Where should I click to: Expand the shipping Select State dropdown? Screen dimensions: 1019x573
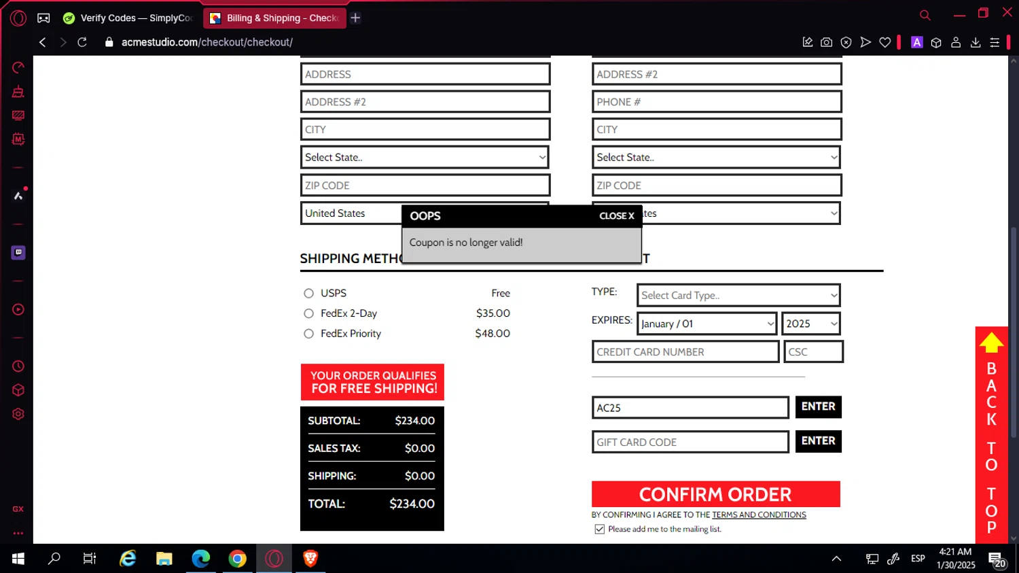[717, 157]
